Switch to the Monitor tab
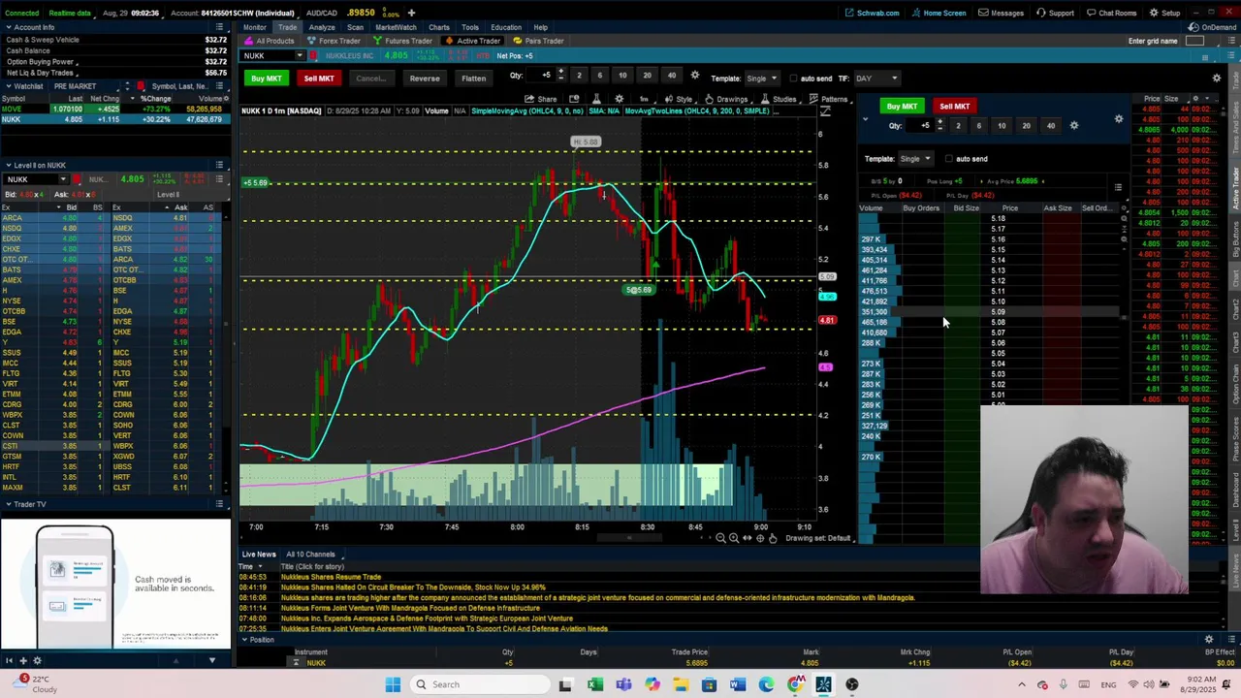The width and height of the screenshot is (1241, 698). pyautogui.click(x=254, y=27)
